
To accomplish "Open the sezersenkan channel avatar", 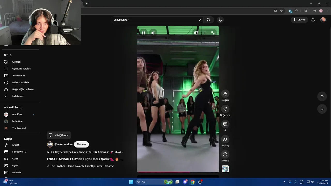I will coord(50,144).
